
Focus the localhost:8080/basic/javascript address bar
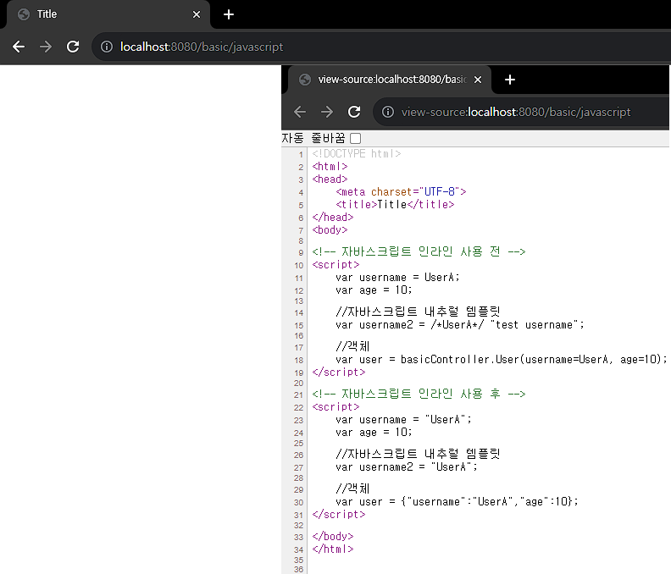381,47
